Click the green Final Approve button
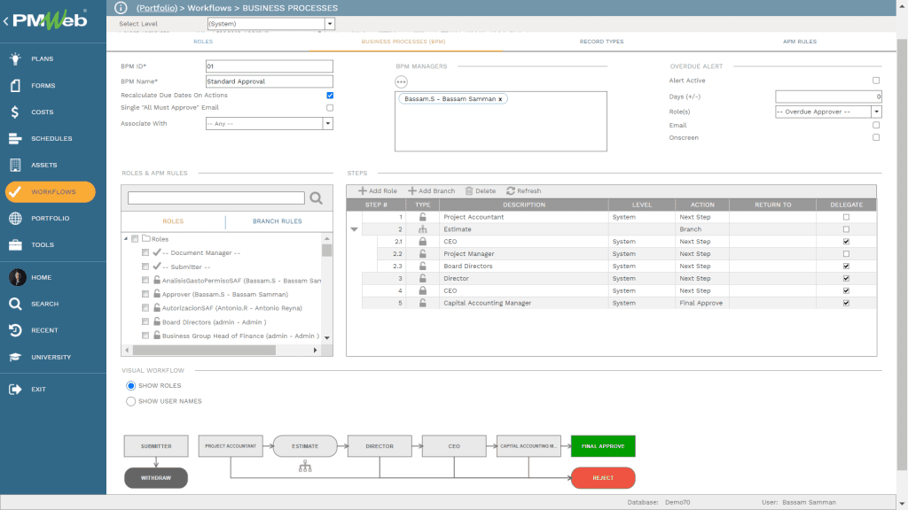The width and height of the screenshot is (908, 510). point(602,446)
